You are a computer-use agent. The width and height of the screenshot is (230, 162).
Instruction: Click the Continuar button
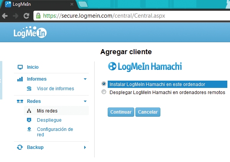[x=121, y=112]
